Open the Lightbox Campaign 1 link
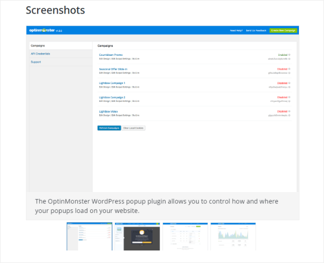324x263 pixels. [x=112, y=83]
